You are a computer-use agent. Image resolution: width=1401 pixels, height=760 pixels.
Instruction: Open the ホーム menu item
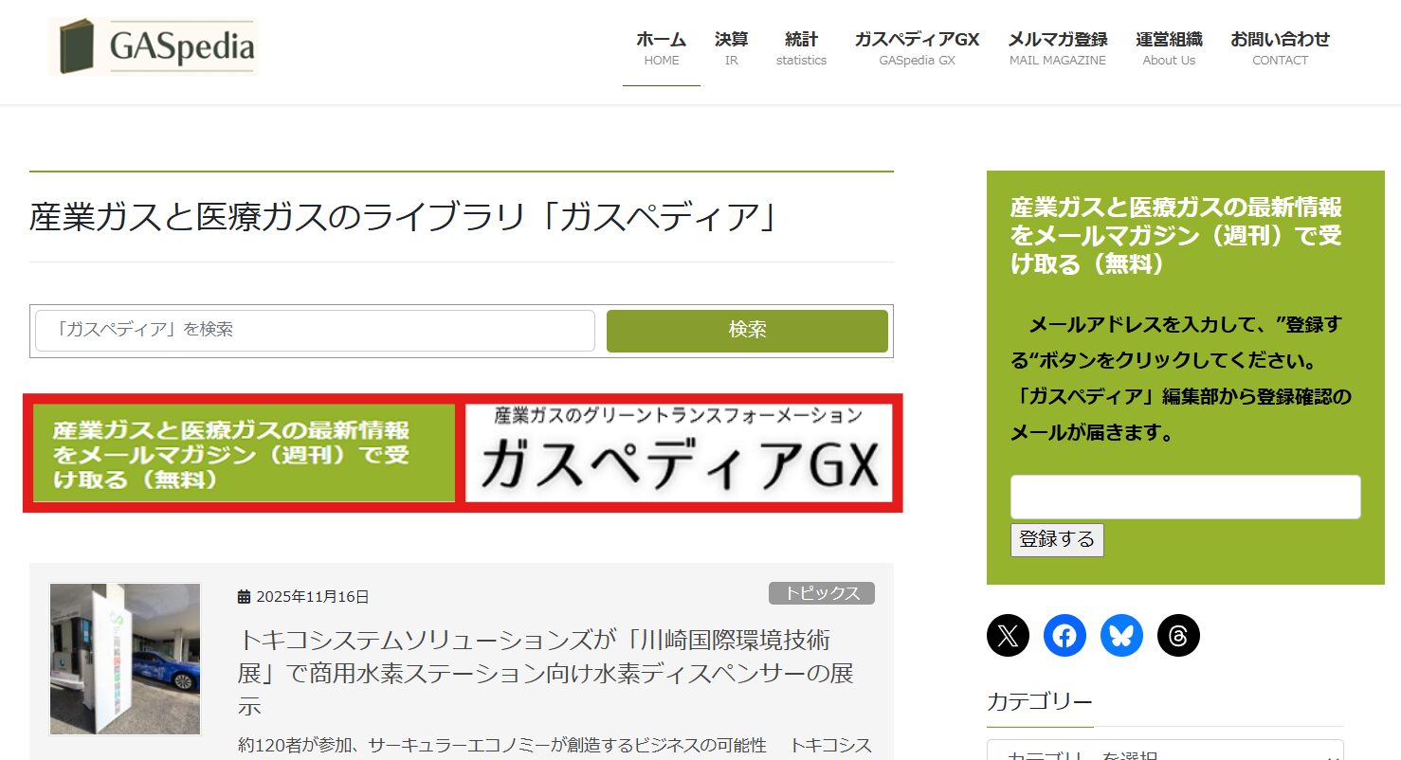coord(661,48)
